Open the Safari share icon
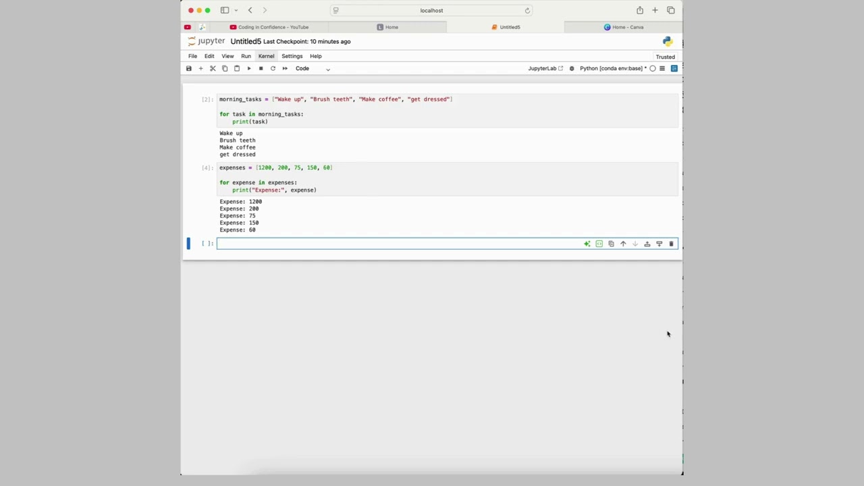 639,10
